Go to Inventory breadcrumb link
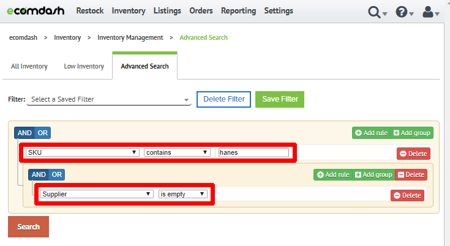 (67, 37)
